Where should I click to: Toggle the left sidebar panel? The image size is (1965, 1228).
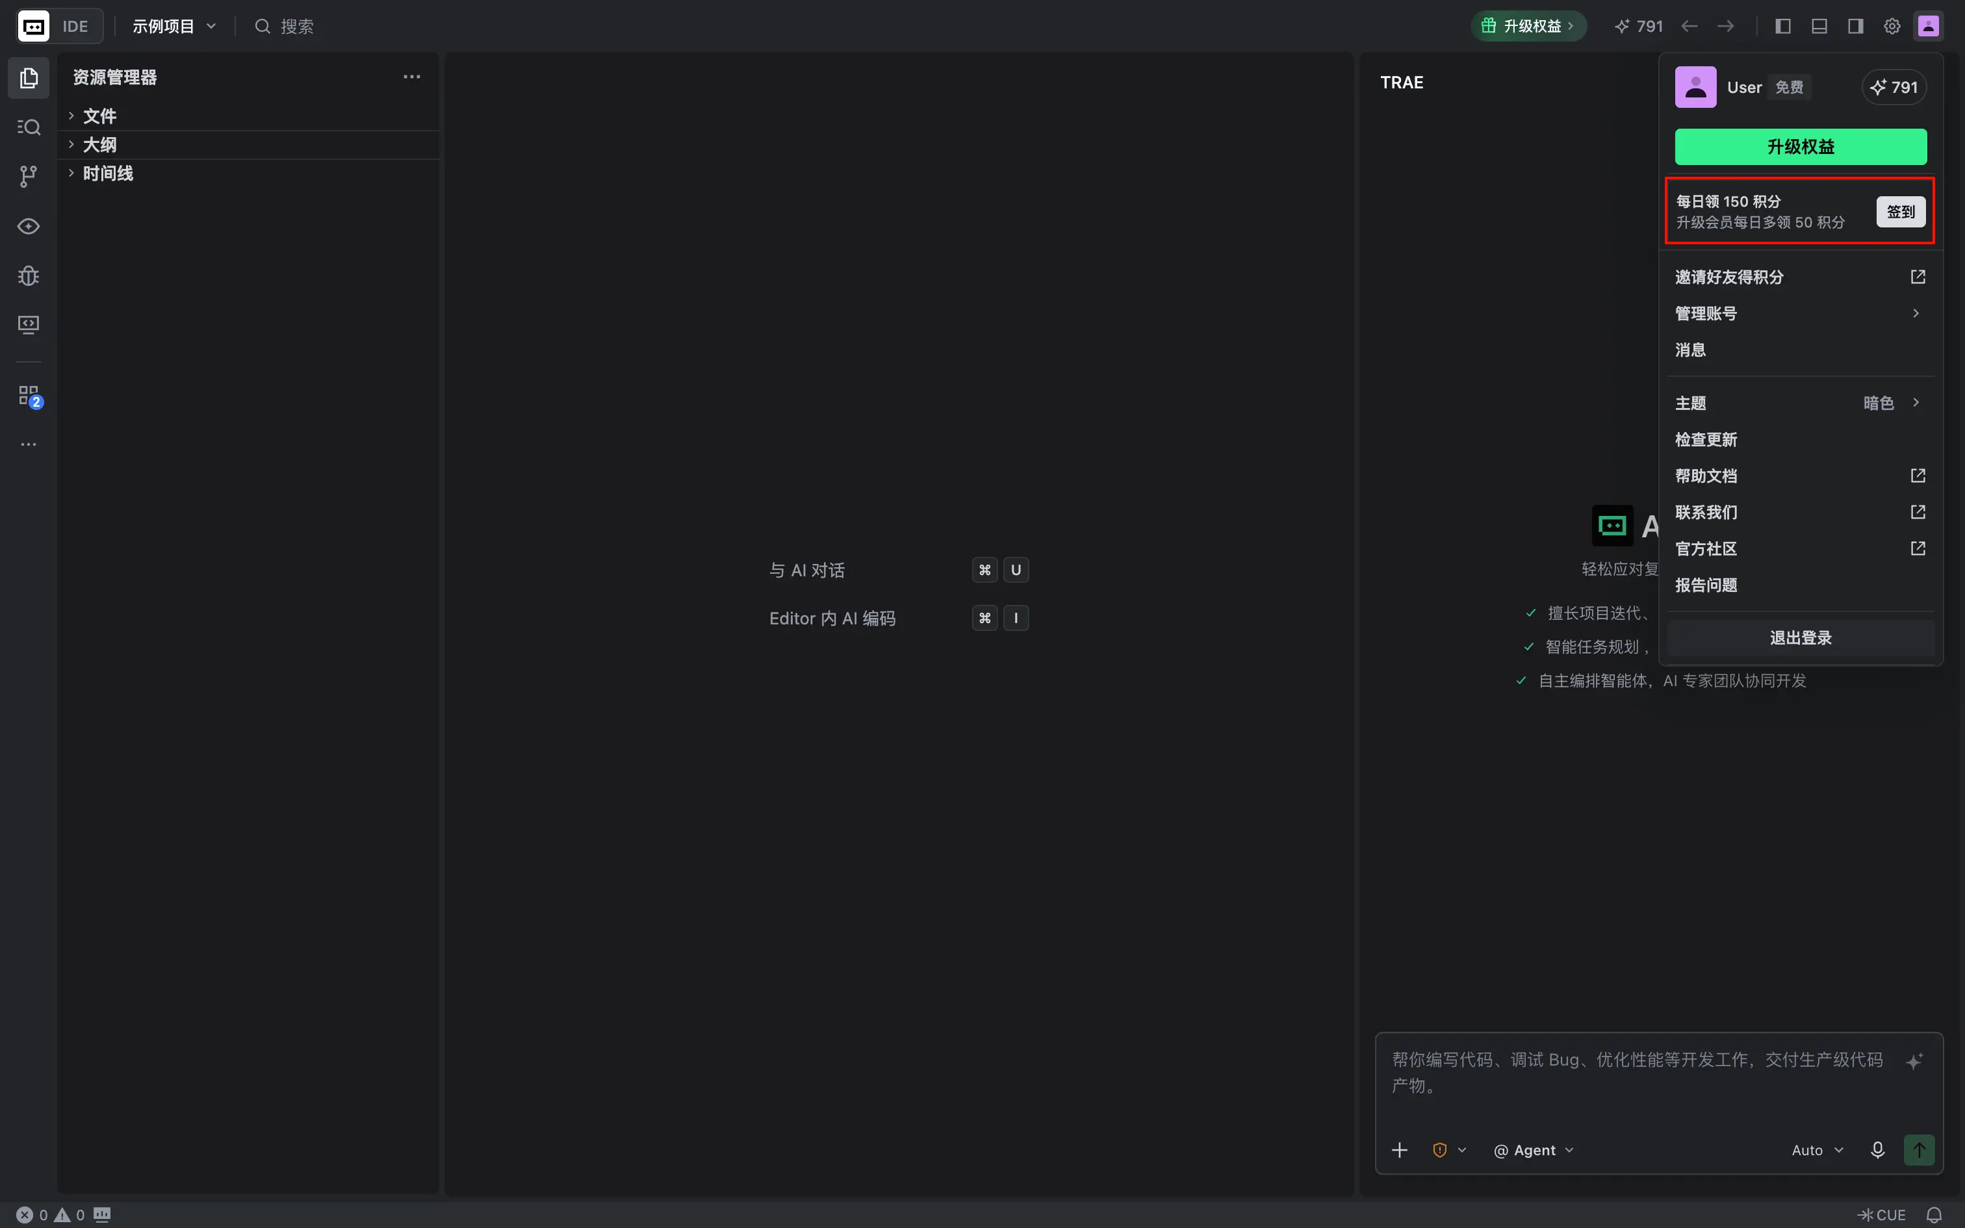point(1783,26)
